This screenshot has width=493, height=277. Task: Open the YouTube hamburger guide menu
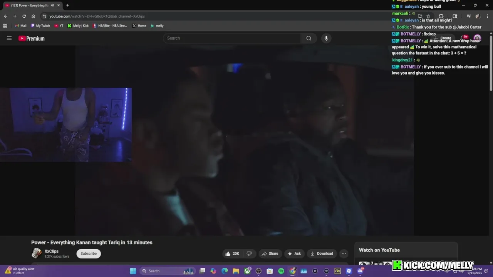tap(9, 38)
